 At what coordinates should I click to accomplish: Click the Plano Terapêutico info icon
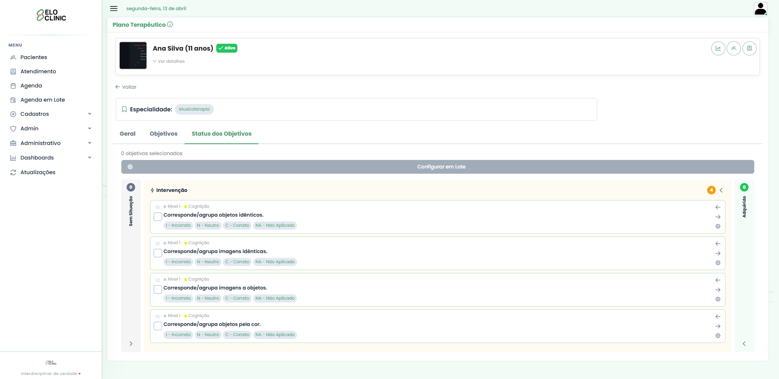coord(170,25)
